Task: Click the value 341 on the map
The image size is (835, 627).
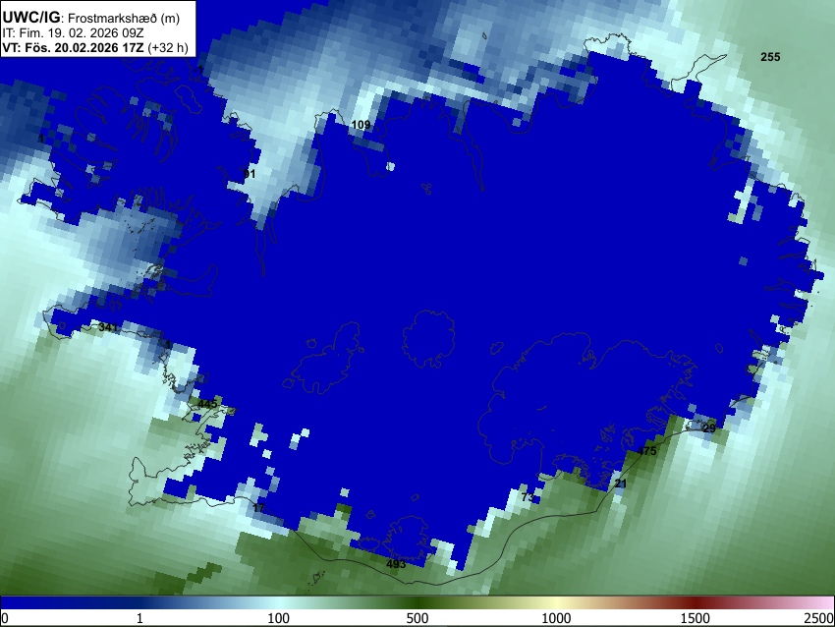Action: [x=108, y=327]
